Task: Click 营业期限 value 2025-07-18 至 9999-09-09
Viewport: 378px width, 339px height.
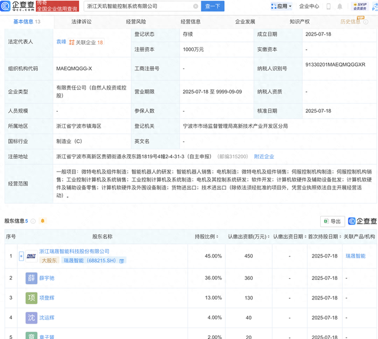Action: 212,92
